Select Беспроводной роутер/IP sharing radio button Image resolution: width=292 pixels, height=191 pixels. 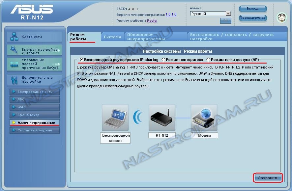[x=82, y=60]
